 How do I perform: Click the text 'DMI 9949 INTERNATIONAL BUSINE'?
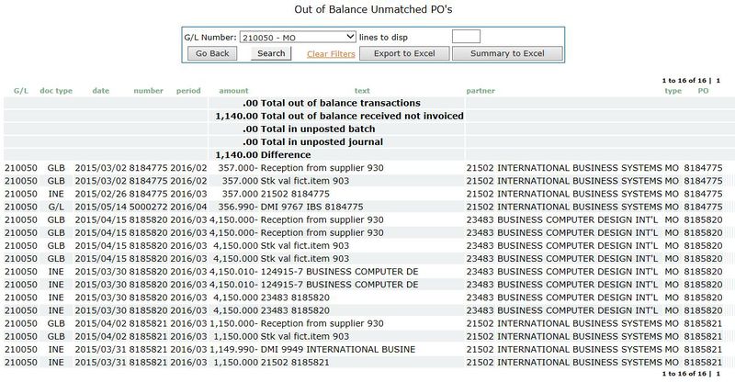click(338, 350)
